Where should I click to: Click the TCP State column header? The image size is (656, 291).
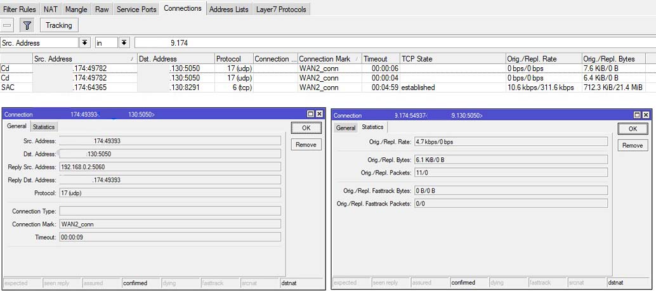point(453,59)
